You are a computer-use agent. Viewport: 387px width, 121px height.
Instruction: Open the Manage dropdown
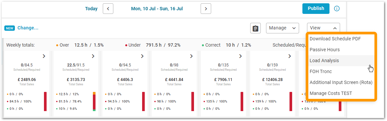(x=282, y=28)
